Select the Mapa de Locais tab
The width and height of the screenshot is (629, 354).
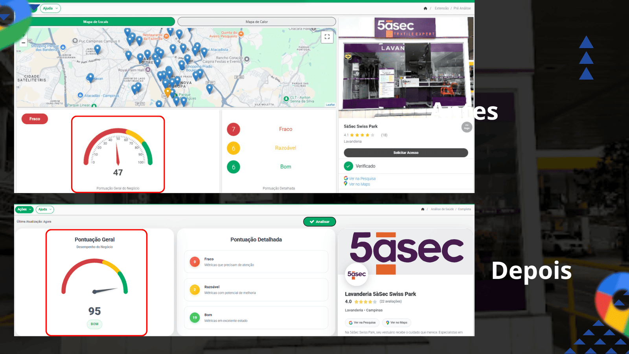96,22
